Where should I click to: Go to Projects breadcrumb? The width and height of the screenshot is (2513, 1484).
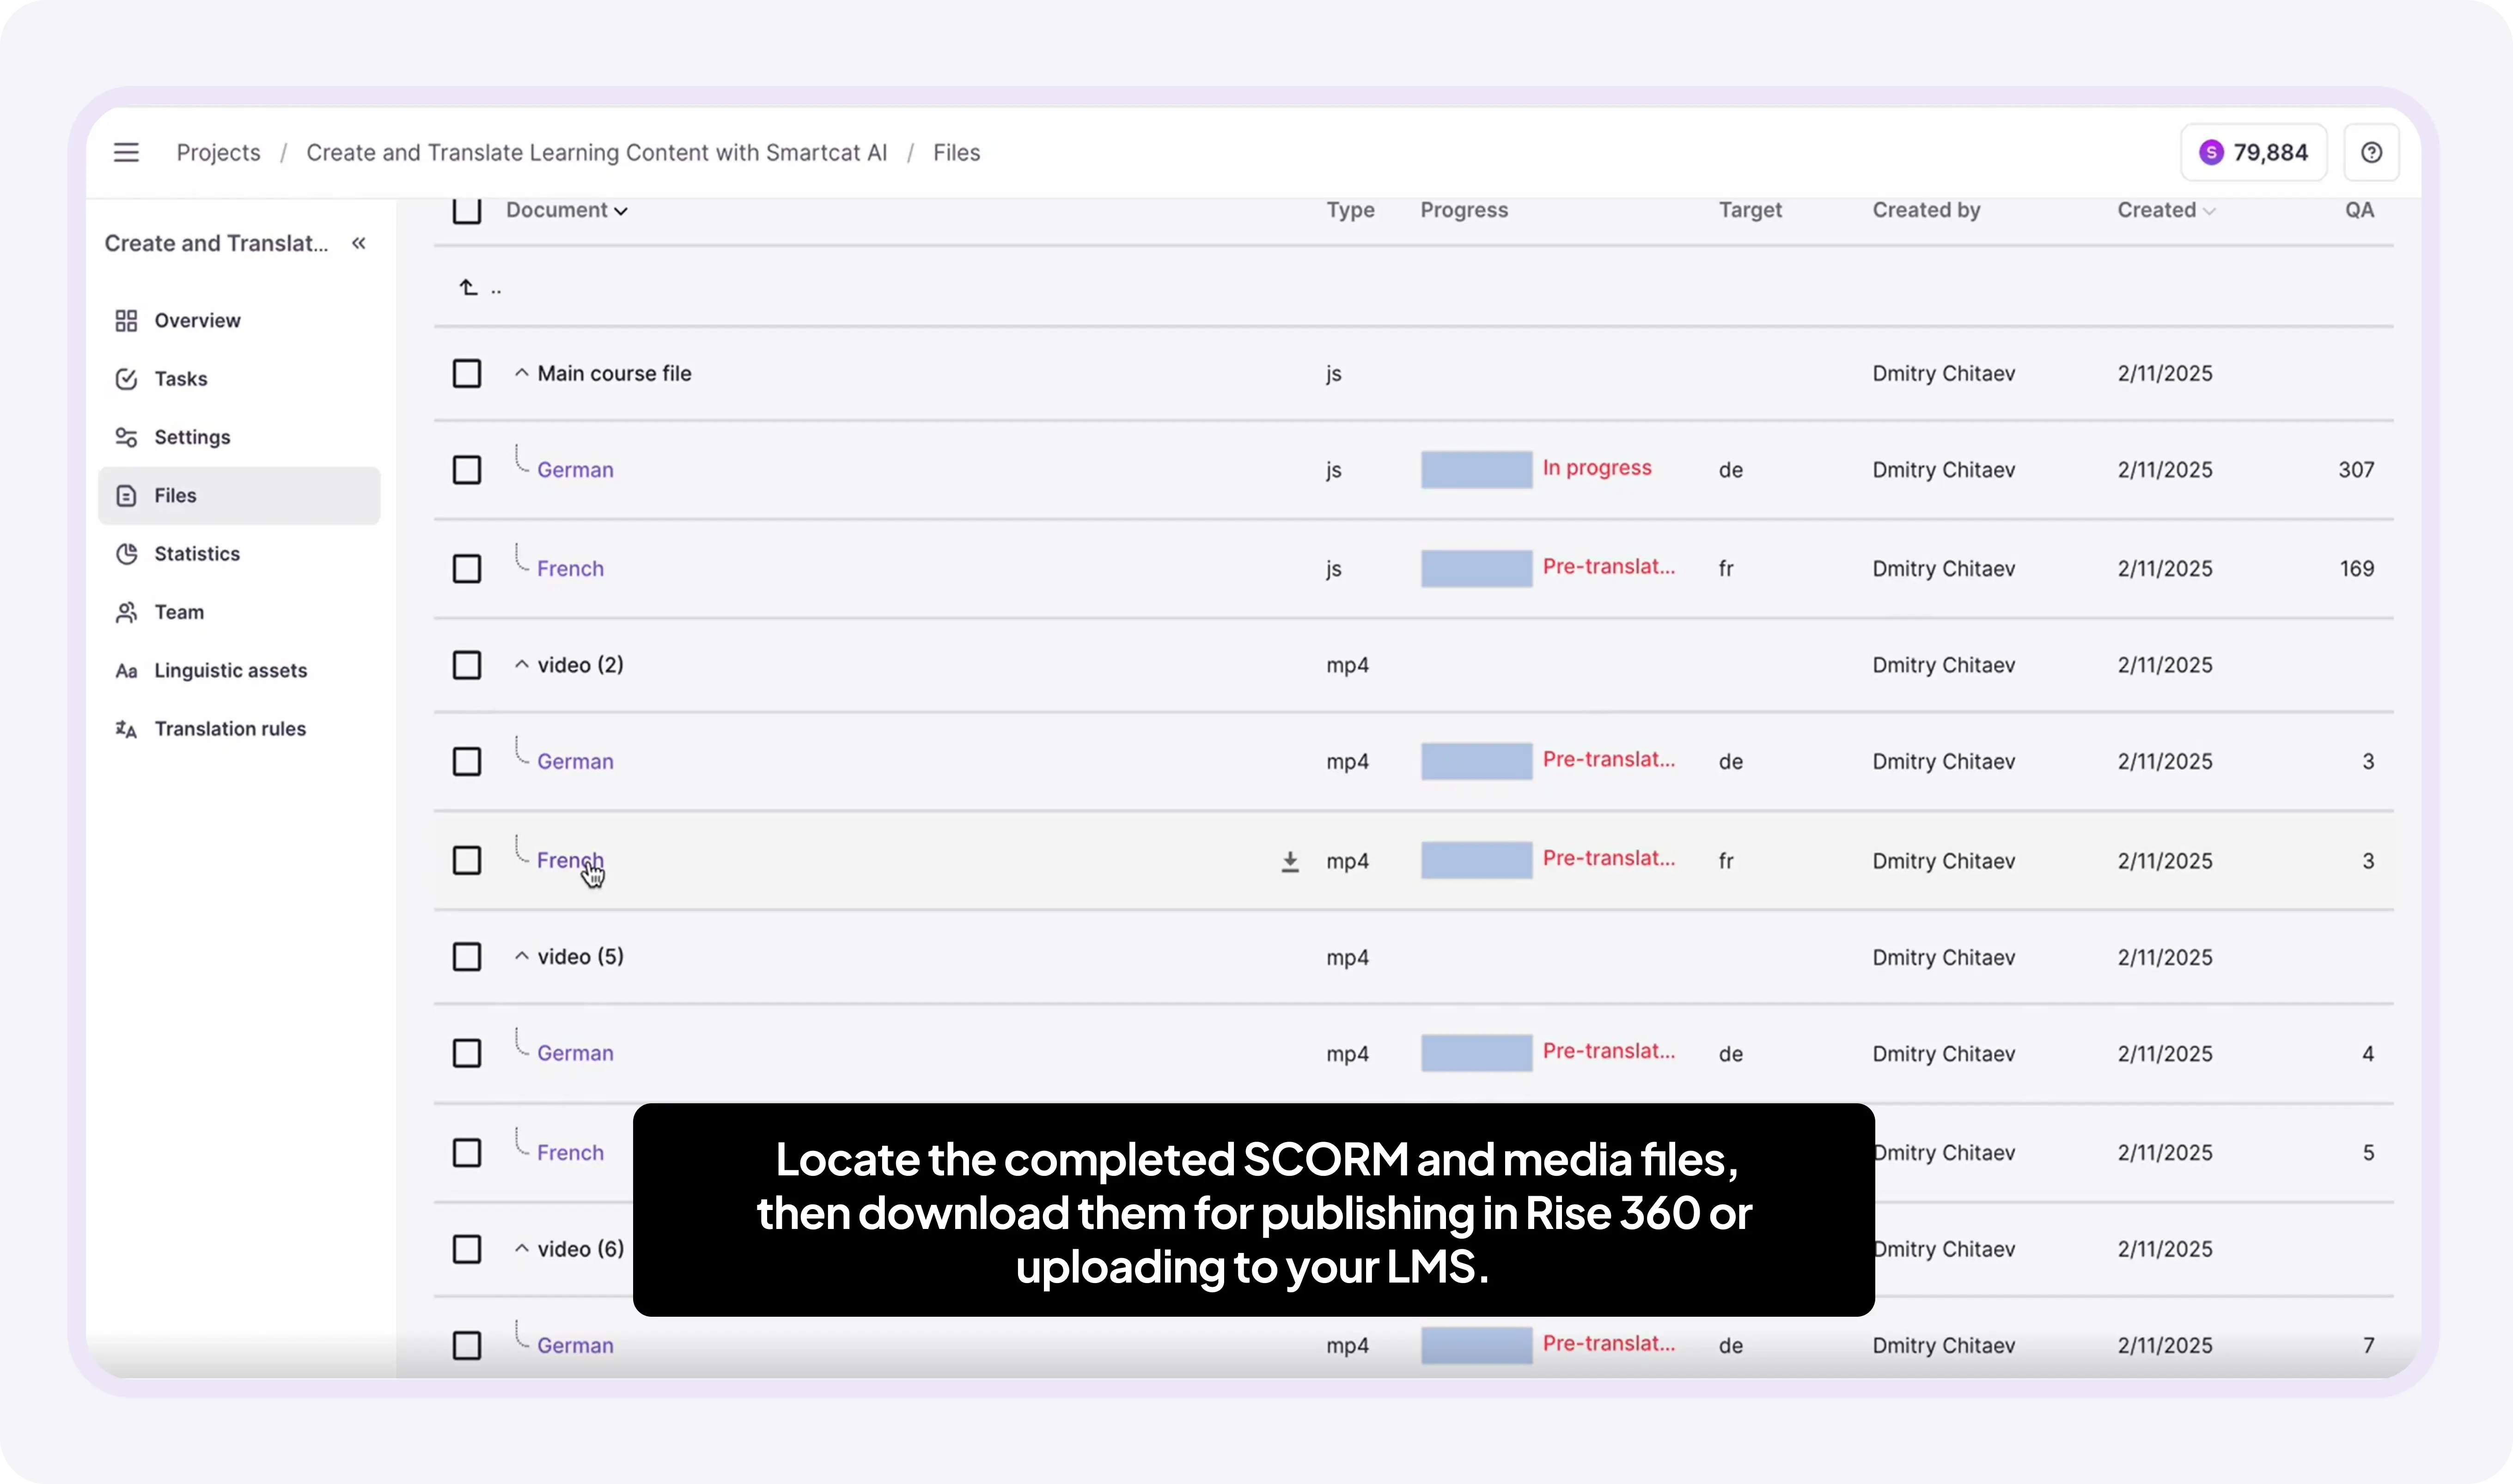point(218,153)
